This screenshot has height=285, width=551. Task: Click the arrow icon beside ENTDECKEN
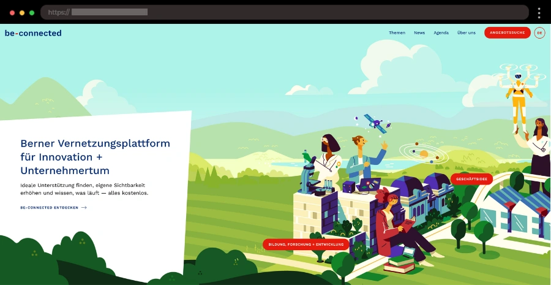pos(84,208)
